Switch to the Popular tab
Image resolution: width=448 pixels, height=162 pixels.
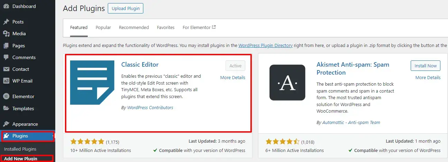pos(103,28)
